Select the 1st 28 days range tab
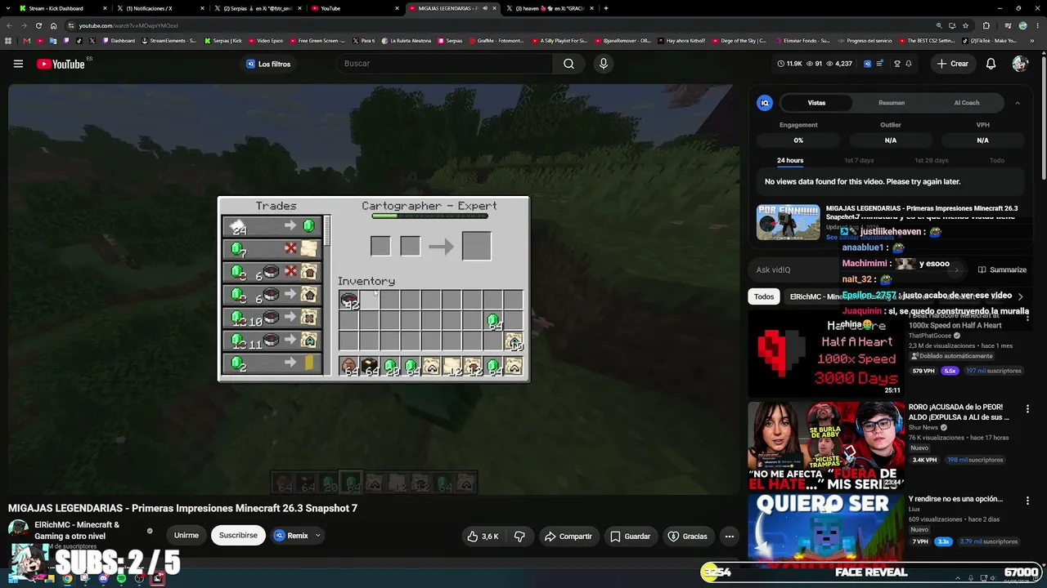 point(931,161)
